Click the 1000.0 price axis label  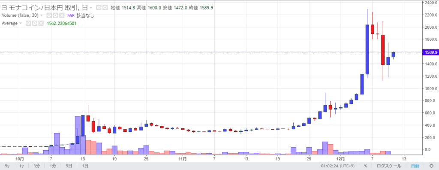(431, 88)
